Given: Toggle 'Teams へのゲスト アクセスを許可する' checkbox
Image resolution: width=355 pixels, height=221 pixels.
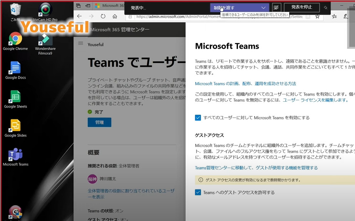Looking at the screenshot, I should [x=198, y=192].
